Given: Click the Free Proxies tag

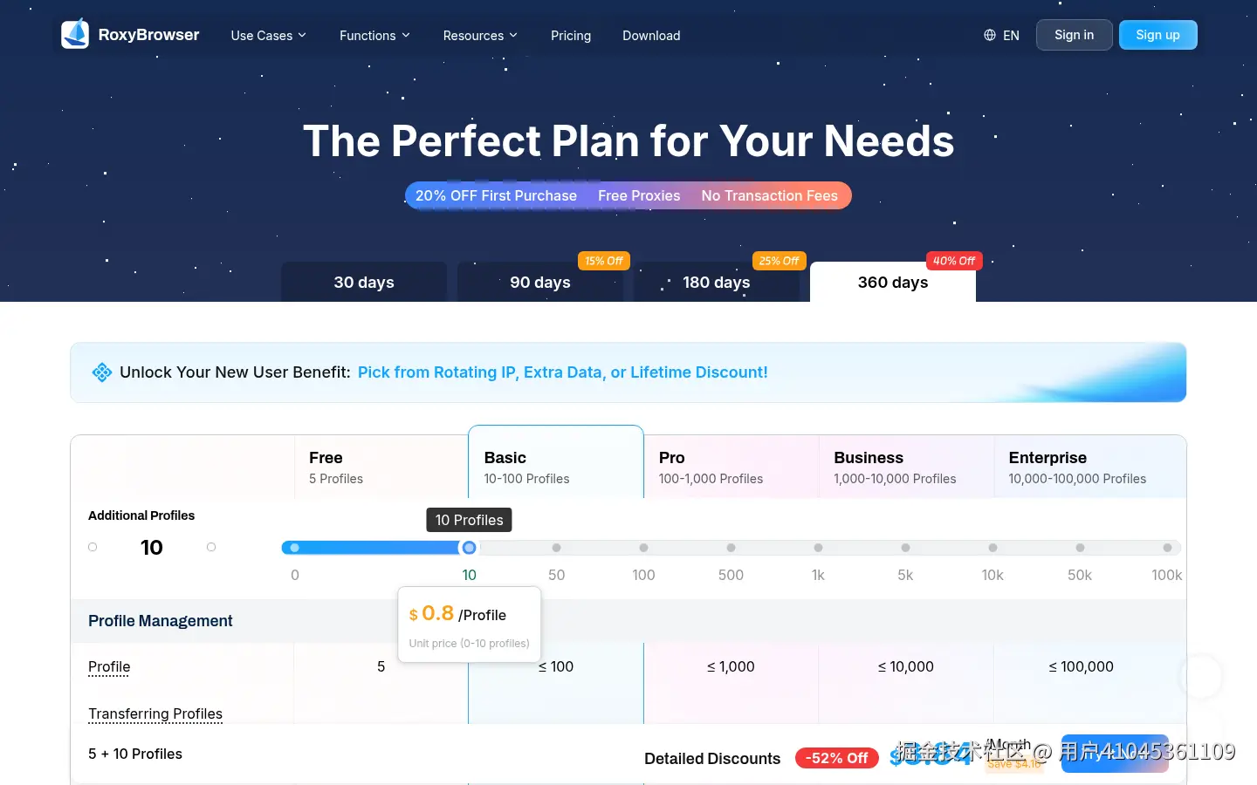Looking at the screenshot, I should coord(639,196).
